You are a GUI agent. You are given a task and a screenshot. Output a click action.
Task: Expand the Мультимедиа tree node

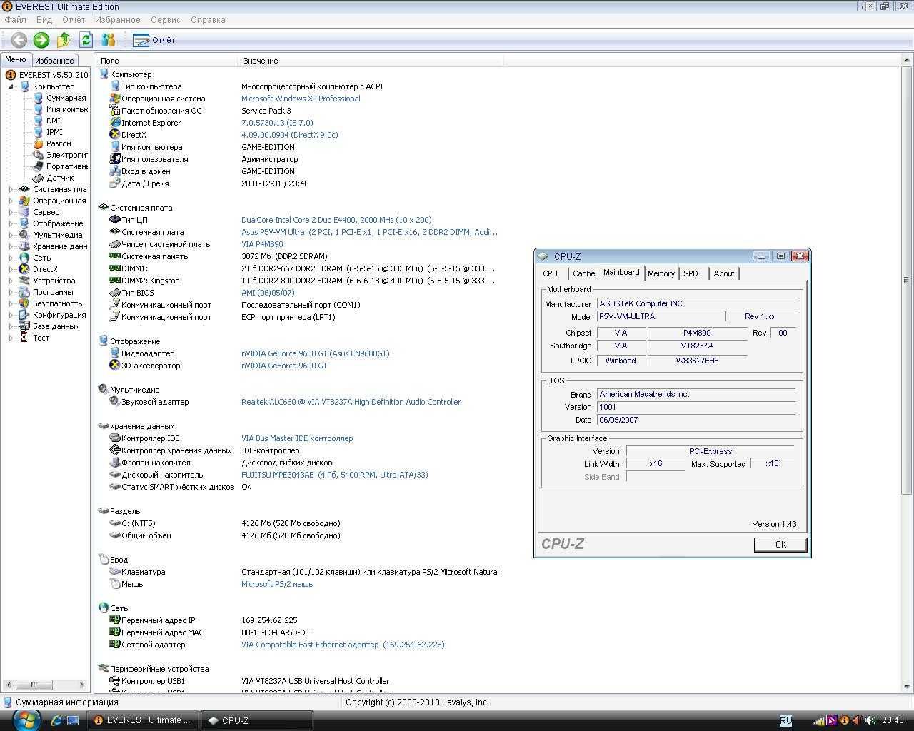coord(11,235)
